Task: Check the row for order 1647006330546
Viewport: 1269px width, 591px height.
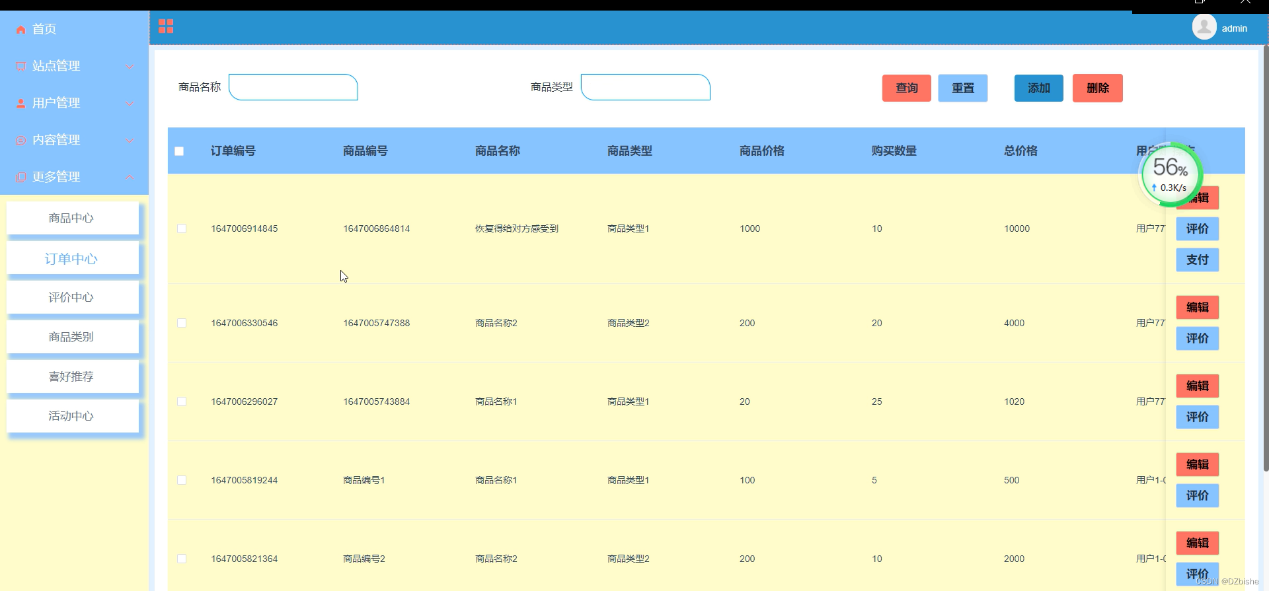Action: (182, 323)
